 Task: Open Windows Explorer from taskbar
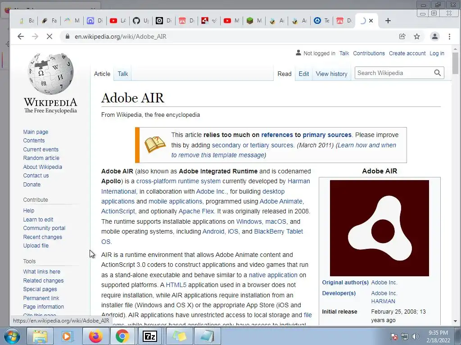pyautogui.click(x=40, y=336)
